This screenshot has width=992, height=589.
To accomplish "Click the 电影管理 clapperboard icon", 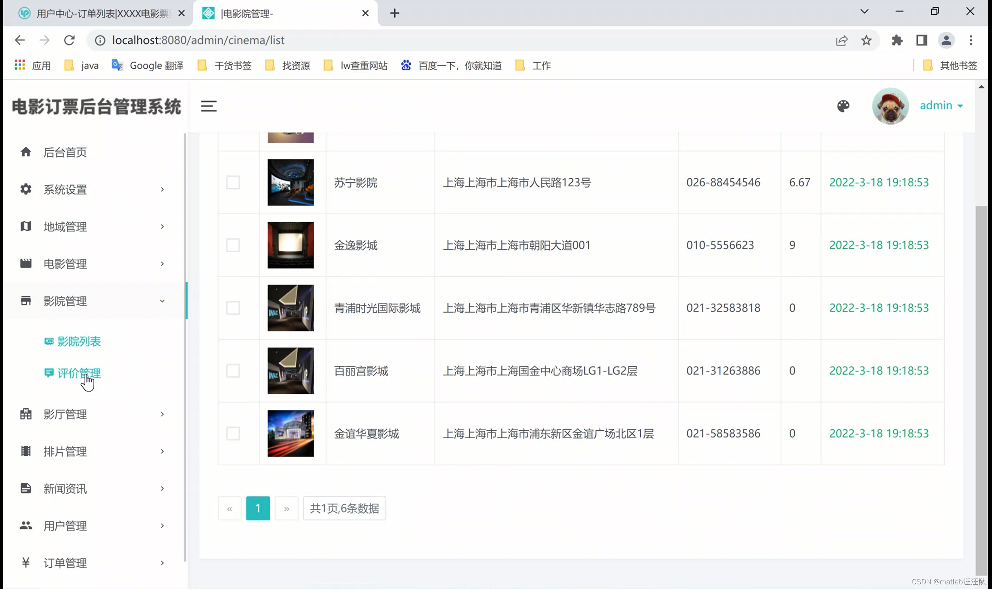I will pyautogui.click(x=26, y=263).
